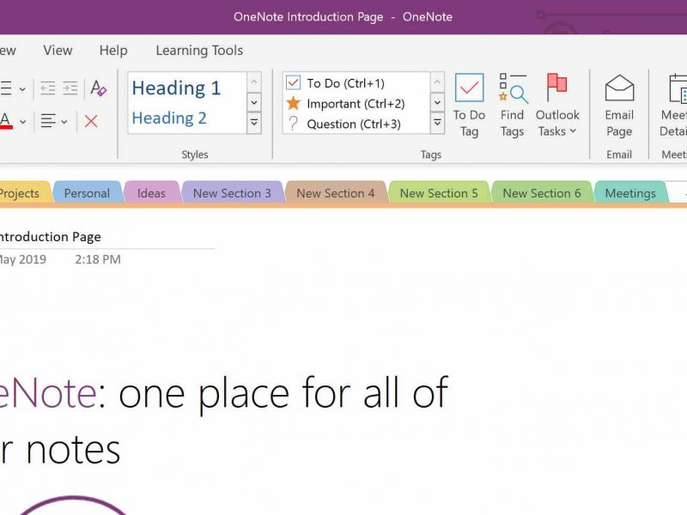The height and width of the screenshot is (515, 687).
Task: Open Outlook Tasks flag menu
Action: click(x=556, y=105)
